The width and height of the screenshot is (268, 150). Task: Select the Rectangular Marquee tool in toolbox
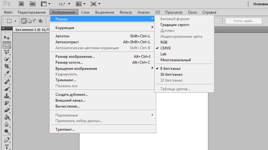(x=7, y=45)
